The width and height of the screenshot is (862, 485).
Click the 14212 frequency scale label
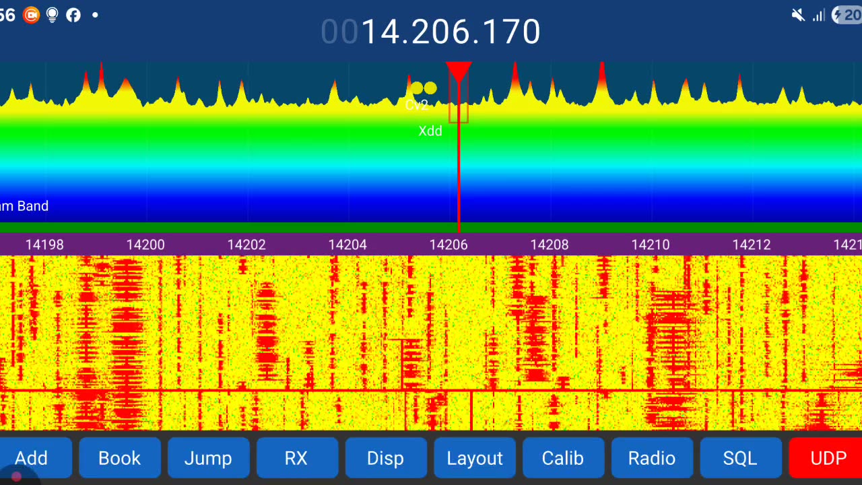click(x=752, y=245)
